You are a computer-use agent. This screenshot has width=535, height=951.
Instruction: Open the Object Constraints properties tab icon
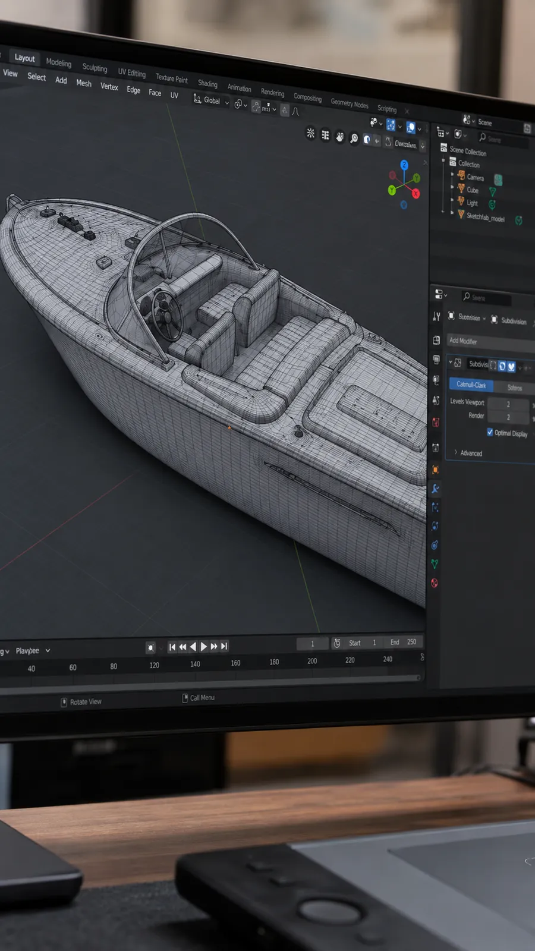coord(435,545)
